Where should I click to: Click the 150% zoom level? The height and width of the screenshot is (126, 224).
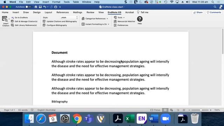[x=217, y=110]
